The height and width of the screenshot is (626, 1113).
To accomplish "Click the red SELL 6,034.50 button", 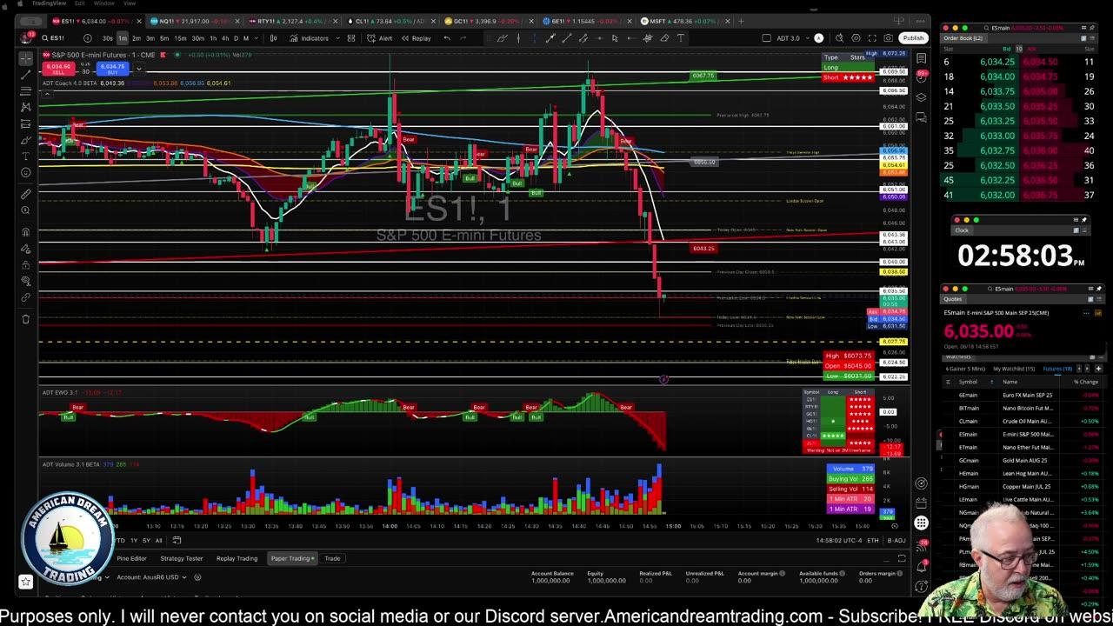I will (58, 68).
